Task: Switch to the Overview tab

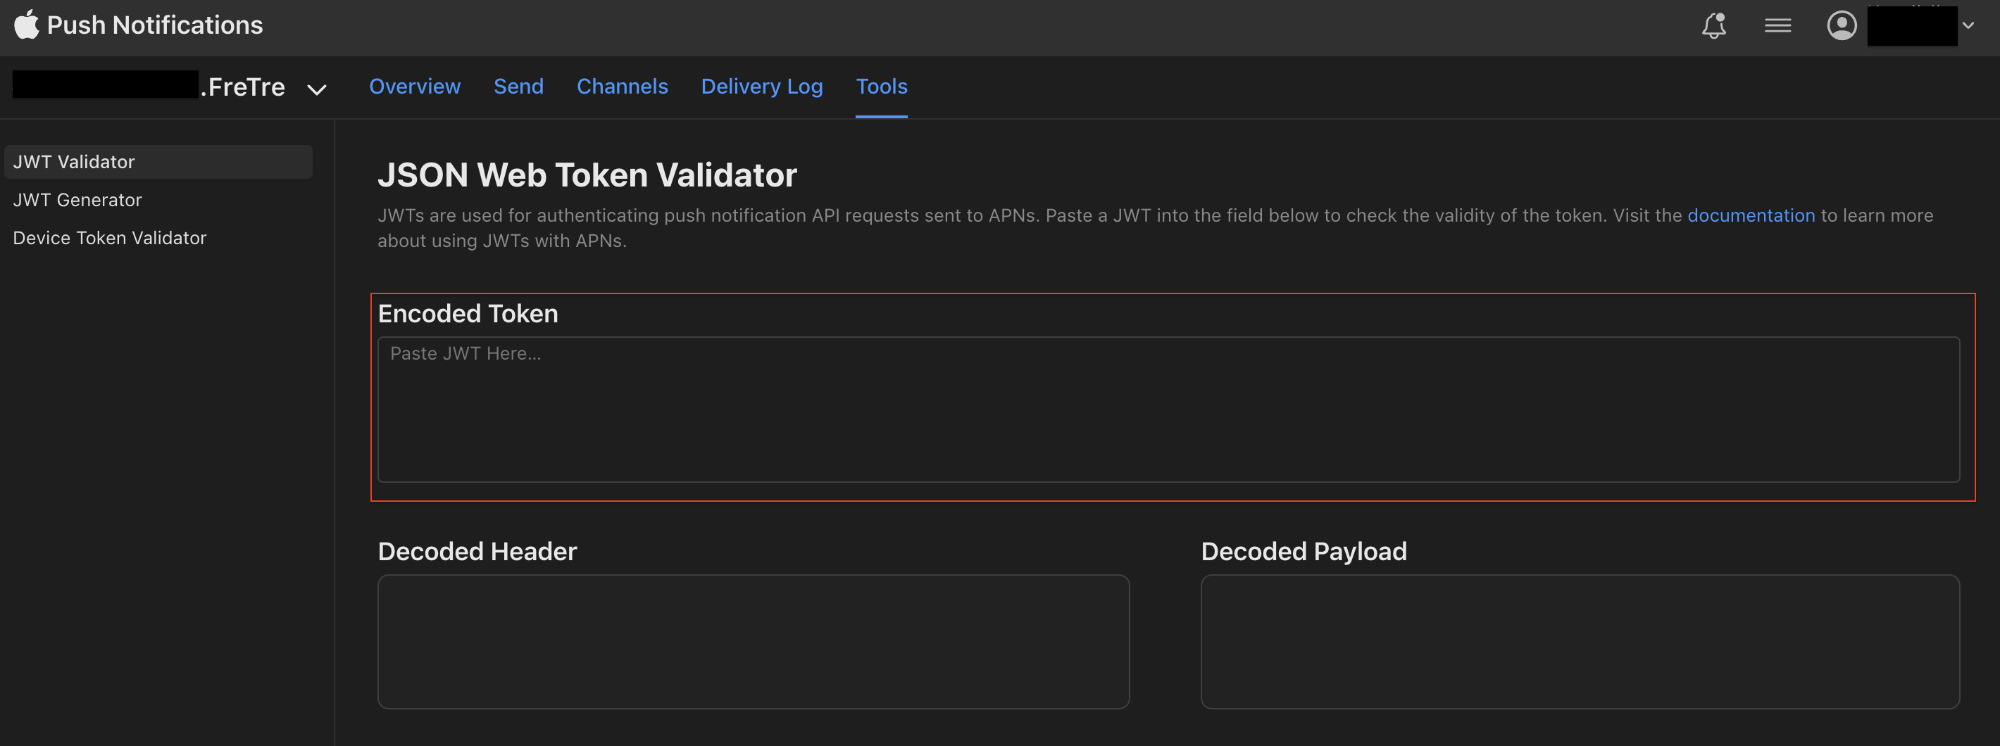Action: pyautogui.click(x=415, y=86)
